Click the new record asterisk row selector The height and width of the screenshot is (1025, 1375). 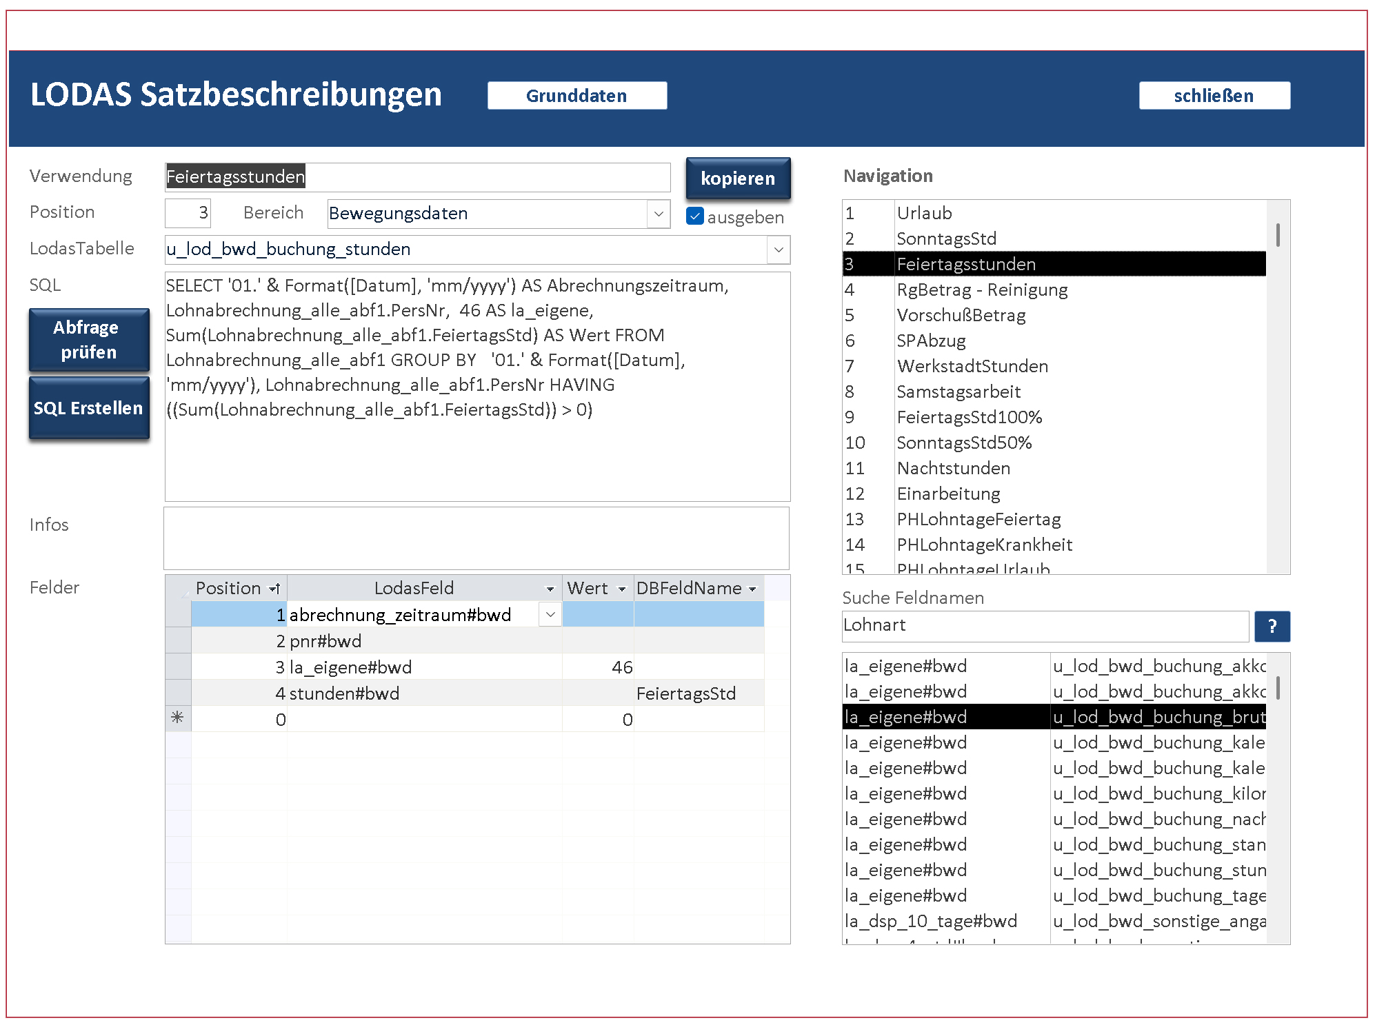pyautogui.click(x=178, y=718)
